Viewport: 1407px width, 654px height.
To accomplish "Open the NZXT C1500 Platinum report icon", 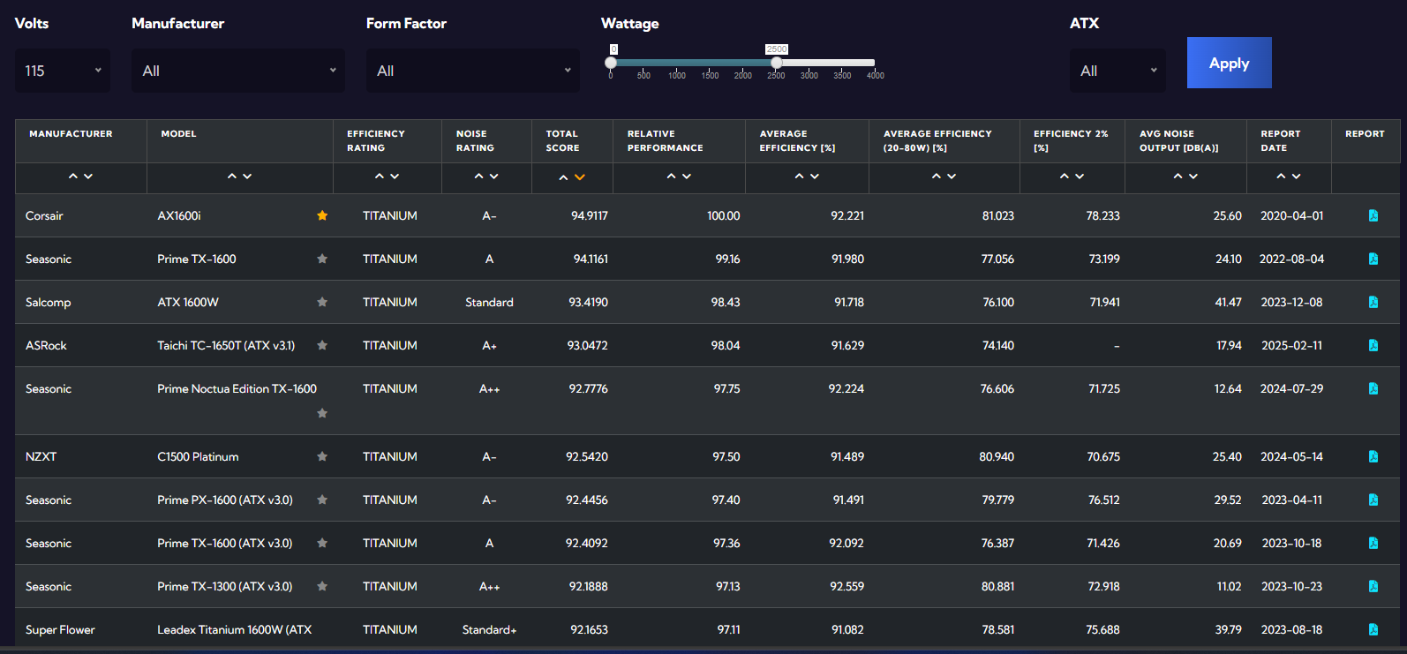I will [1373, 456].
